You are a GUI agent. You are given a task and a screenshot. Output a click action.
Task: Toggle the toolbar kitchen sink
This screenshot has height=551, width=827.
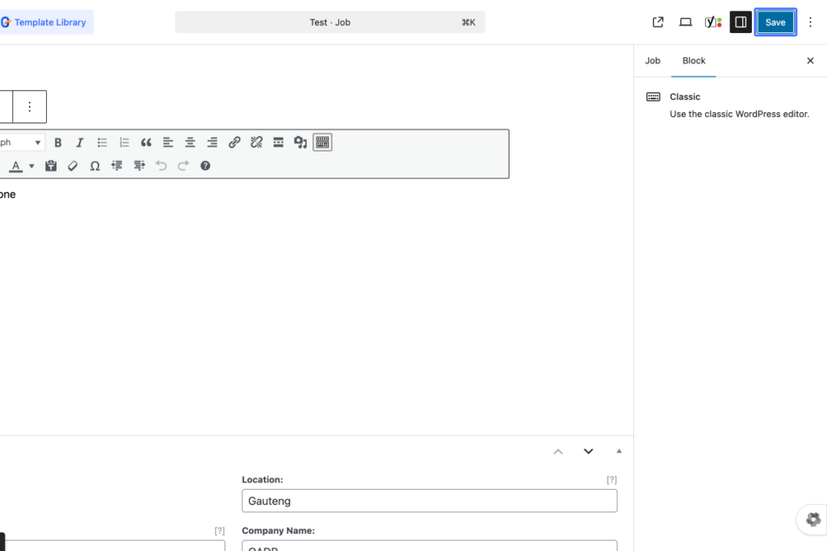322,142
